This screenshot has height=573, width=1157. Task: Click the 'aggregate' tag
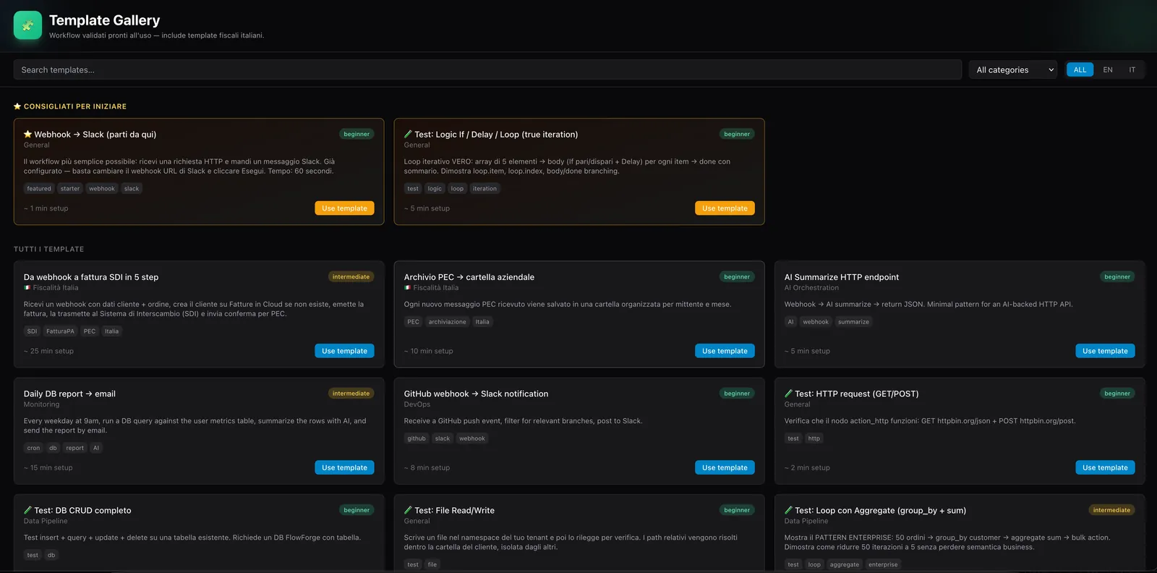[845, 565]
